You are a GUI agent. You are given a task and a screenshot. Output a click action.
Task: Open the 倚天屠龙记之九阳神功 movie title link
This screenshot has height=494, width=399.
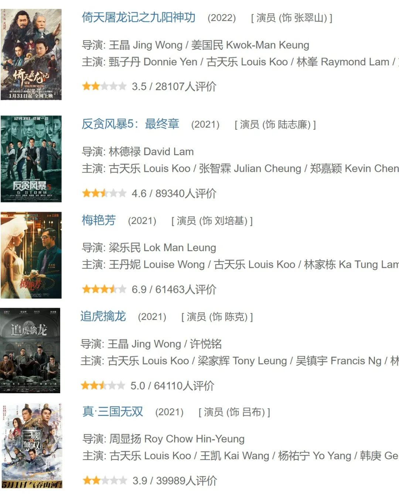tap(138, 17)
